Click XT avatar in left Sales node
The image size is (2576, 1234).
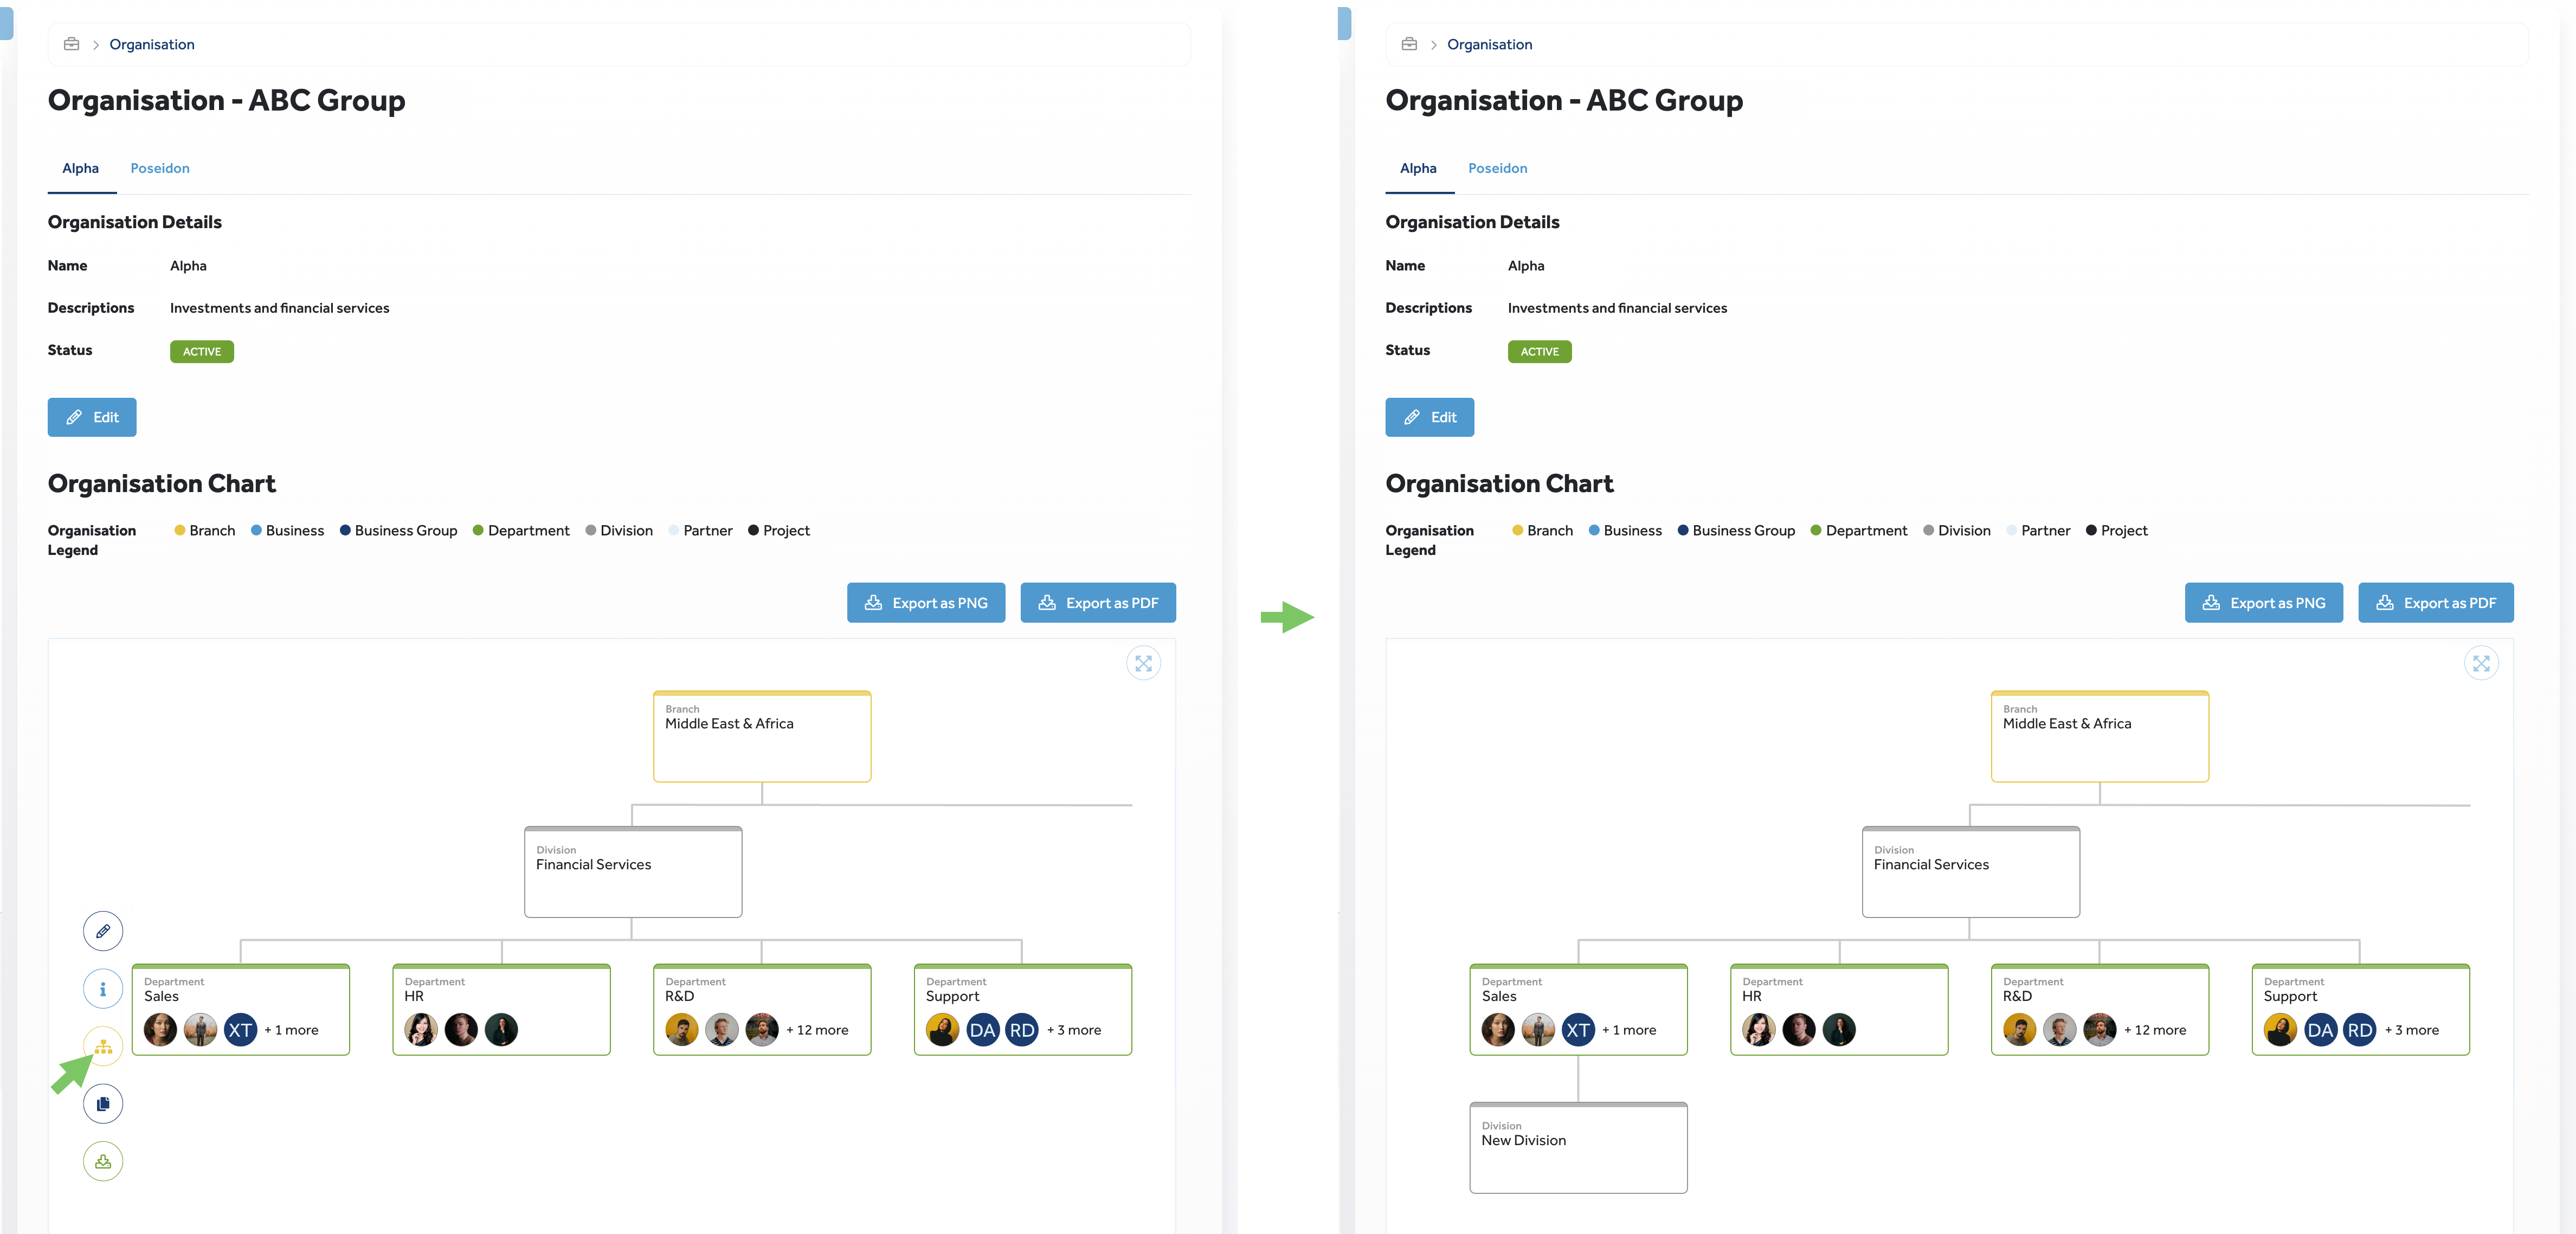tap(240, 1030)
